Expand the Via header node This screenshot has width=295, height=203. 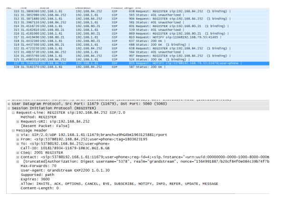(x=18, y=135)
